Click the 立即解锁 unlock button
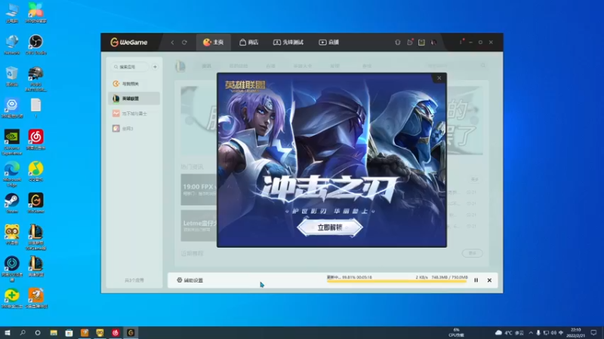Screen dimensions: 604x339 330,228
